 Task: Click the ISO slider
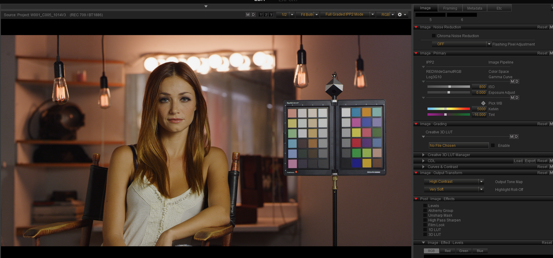[448, 87]
